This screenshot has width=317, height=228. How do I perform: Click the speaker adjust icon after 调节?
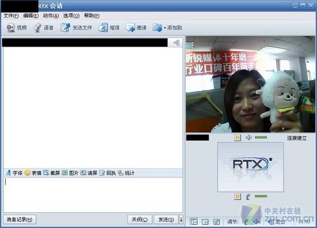pos(256,222)
